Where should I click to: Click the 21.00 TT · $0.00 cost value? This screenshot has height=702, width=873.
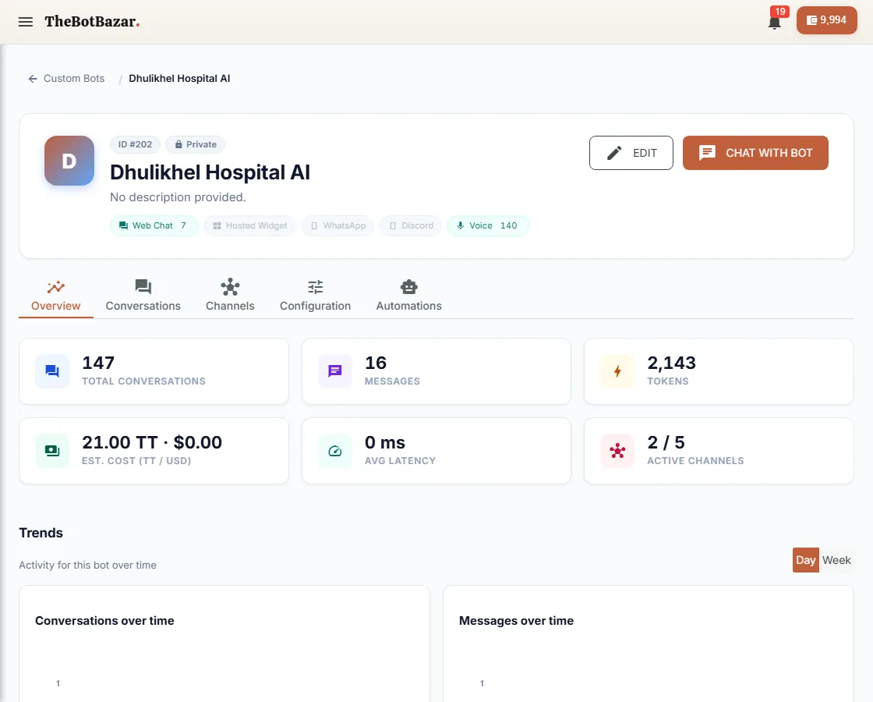(152, 442)
